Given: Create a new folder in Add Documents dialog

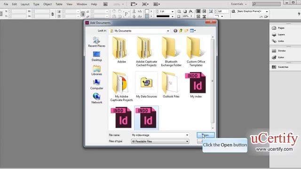Looking at the screenshot, I should (x=186, y=31).
